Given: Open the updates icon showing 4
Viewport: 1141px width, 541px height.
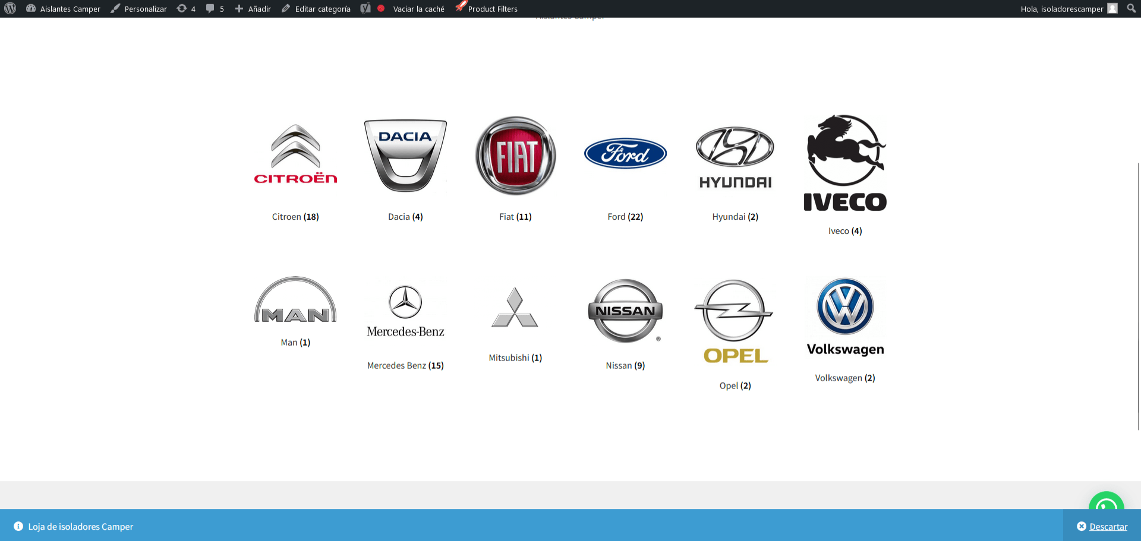Looking at the screenshot, I should coord(186,8).
